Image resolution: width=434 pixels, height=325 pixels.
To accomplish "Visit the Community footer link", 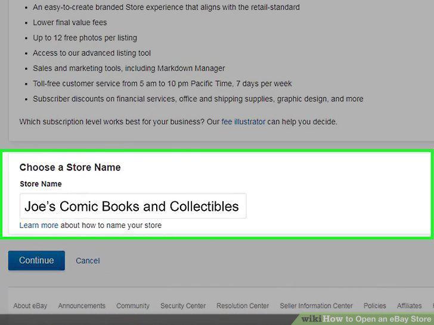I will pyautogui.click(x=133, y=306).
